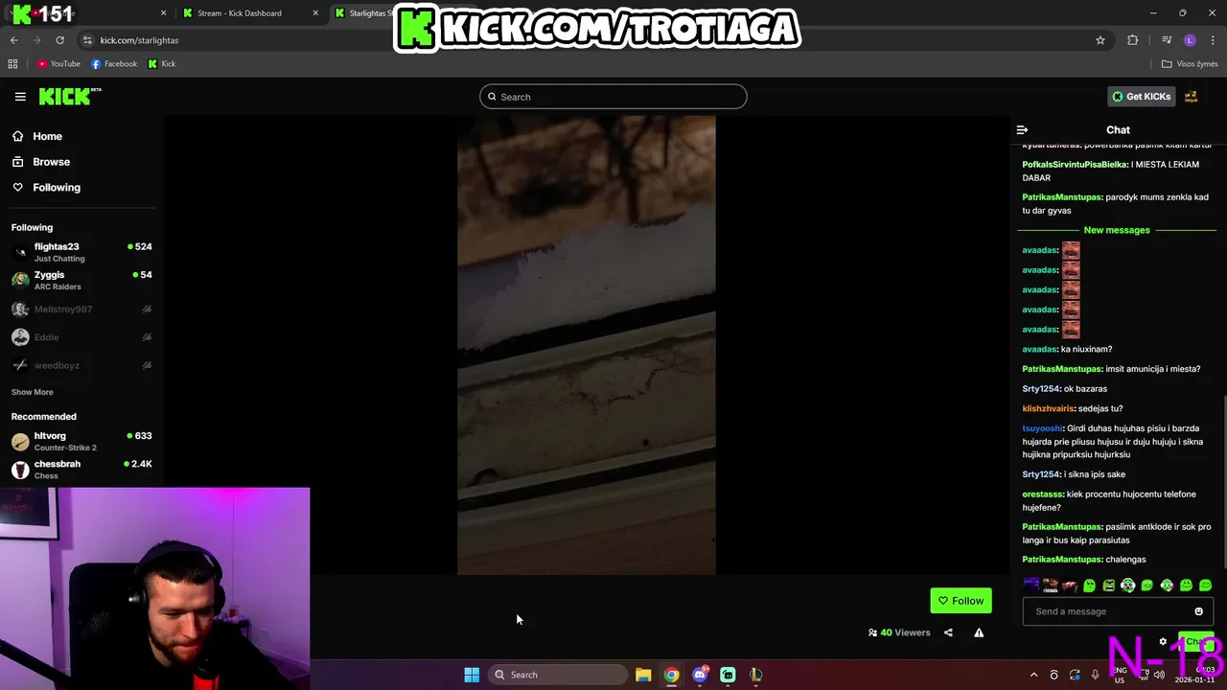Share the stream via share icon

(948, 632)
